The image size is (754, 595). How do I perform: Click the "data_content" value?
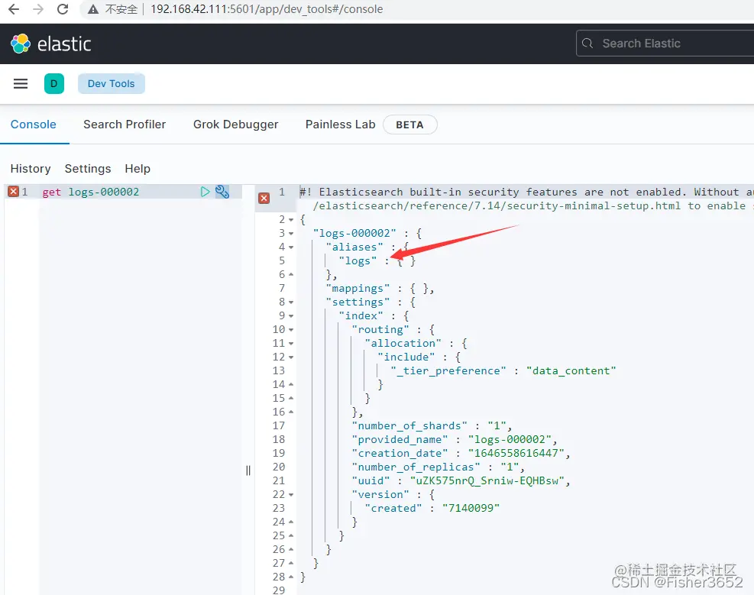click(571, 371)
